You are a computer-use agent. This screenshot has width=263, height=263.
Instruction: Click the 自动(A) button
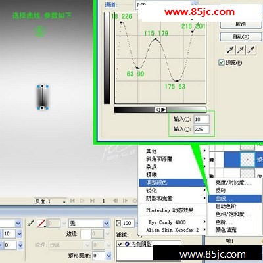241,37
